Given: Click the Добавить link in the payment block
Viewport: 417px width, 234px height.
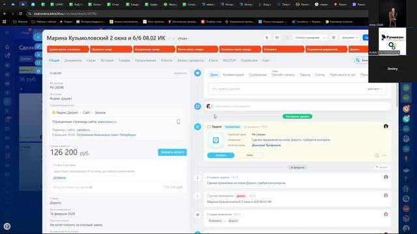Looking at the screenshot, I should (x=59, y=177).
